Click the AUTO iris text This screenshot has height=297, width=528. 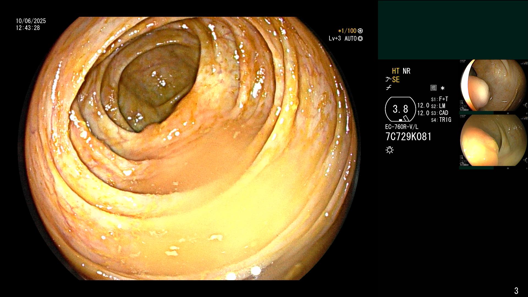click(x=351, y=38)
